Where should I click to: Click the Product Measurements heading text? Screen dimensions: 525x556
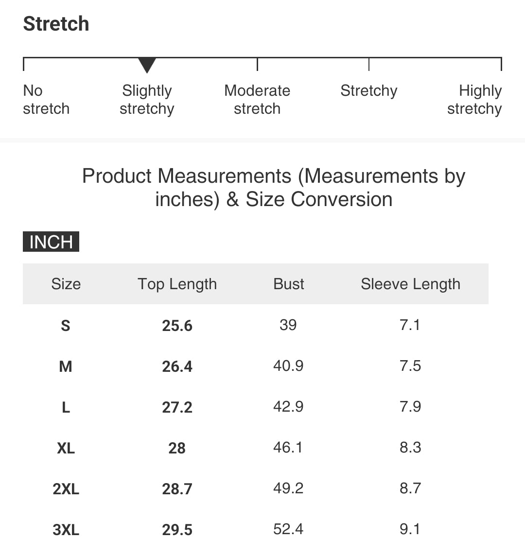(274, 188)
